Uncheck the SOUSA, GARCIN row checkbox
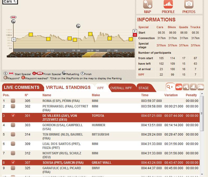Screen dimensions: 208x177 (x=13, y=162)
